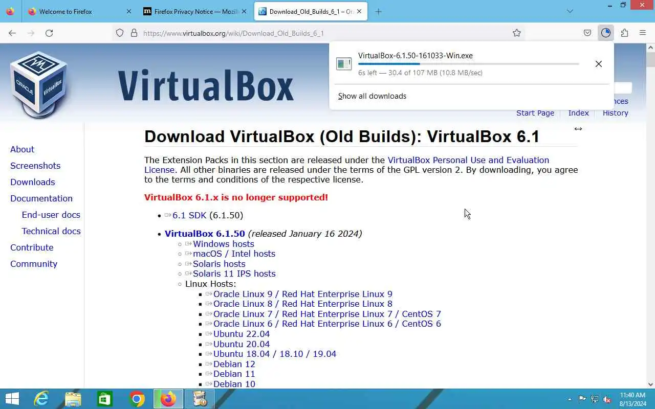Screen dimensions: 655x409
Task: Go to Start Page link
Action: point(535,113)
